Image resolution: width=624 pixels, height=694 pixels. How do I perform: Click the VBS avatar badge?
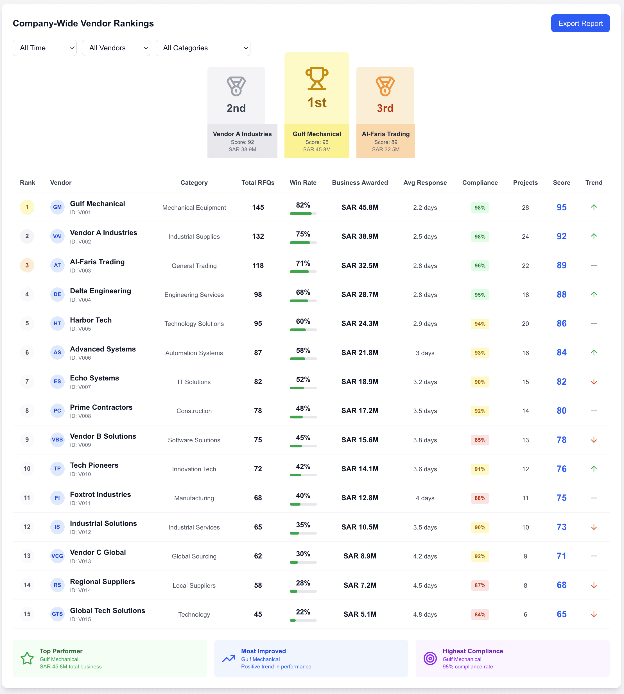pos(57,440)
